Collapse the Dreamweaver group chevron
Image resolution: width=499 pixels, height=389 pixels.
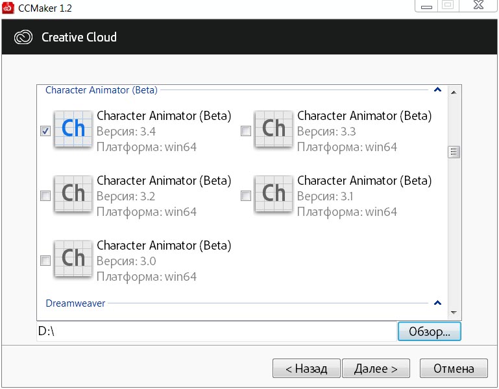[437, 303]
